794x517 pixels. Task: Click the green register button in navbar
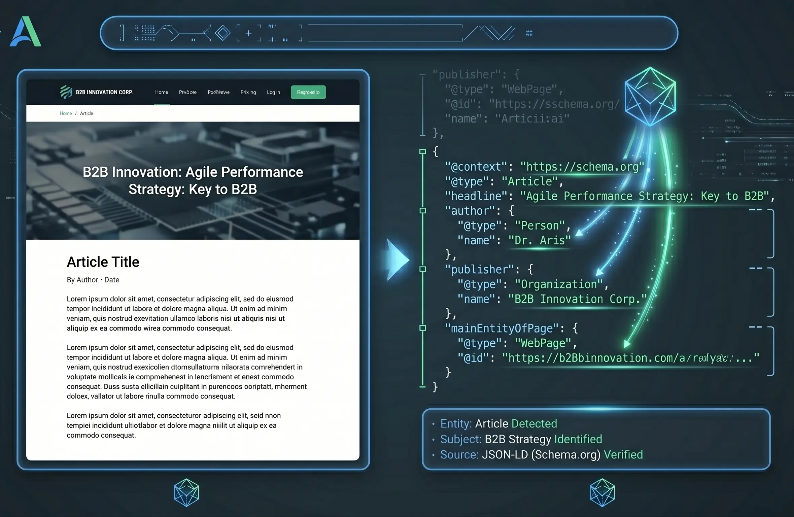[x=308, y=92]
